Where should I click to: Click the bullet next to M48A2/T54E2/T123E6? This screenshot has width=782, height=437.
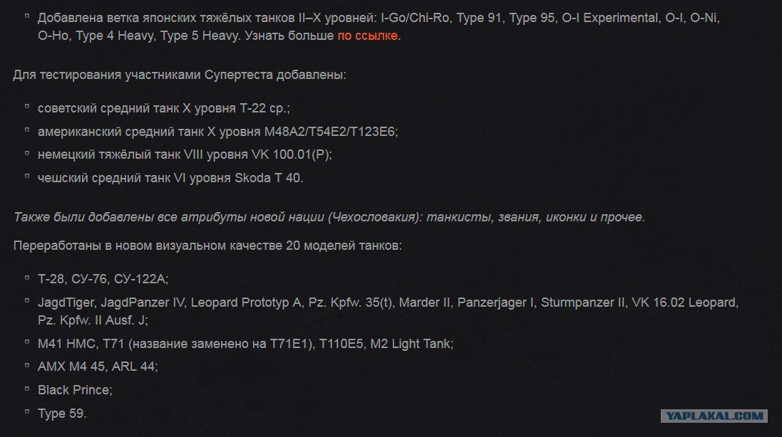[27, 130]
